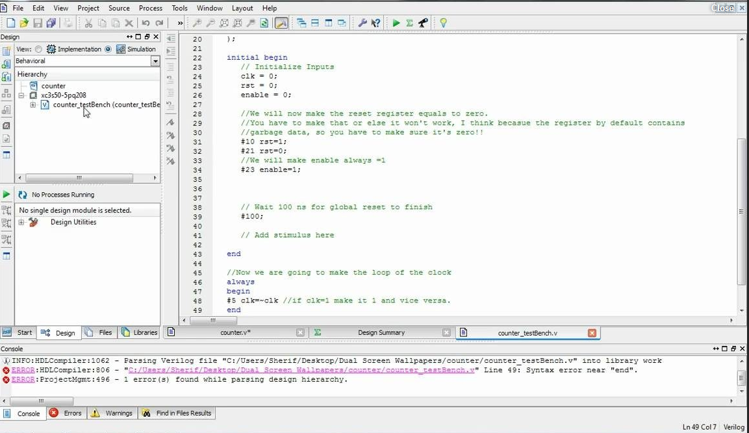
Task: Select the Simulation view radio button
Action: point(108,49)
